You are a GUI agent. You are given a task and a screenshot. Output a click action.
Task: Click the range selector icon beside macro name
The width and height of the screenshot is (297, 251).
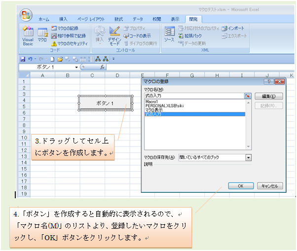pos(248,96)
